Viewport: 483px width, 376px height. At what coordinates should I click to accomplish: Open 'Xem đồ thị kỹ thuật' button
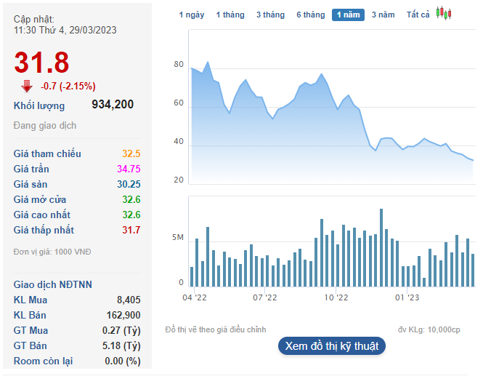[x=332, y=346]
